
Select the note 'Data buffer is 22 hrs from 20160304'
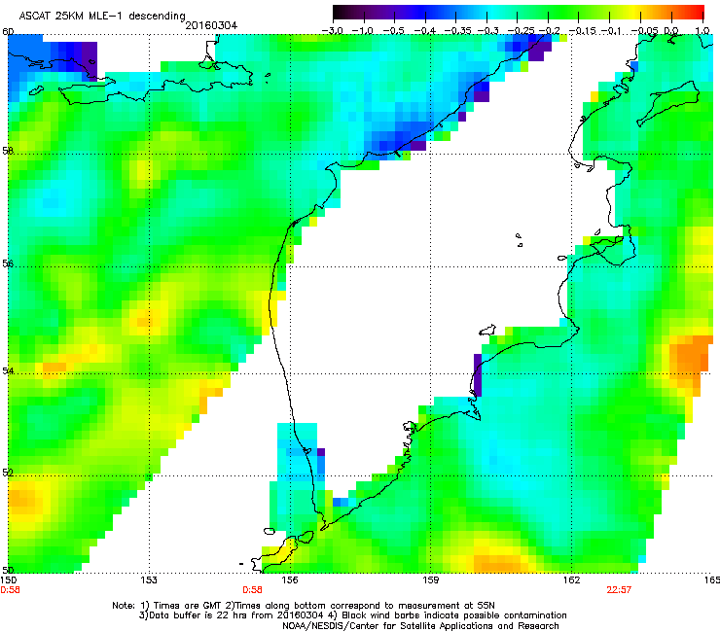[235, 615]
